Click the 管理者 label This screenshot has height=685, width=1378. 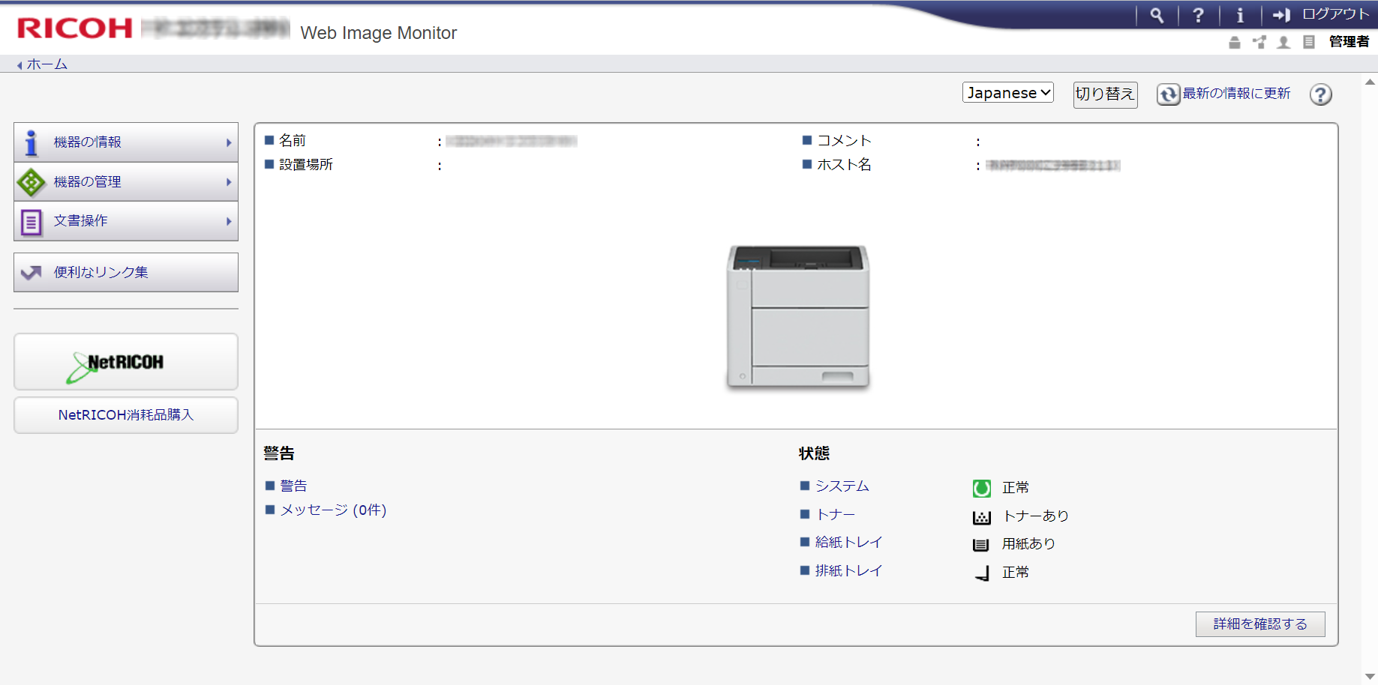tap(1349, 42)
